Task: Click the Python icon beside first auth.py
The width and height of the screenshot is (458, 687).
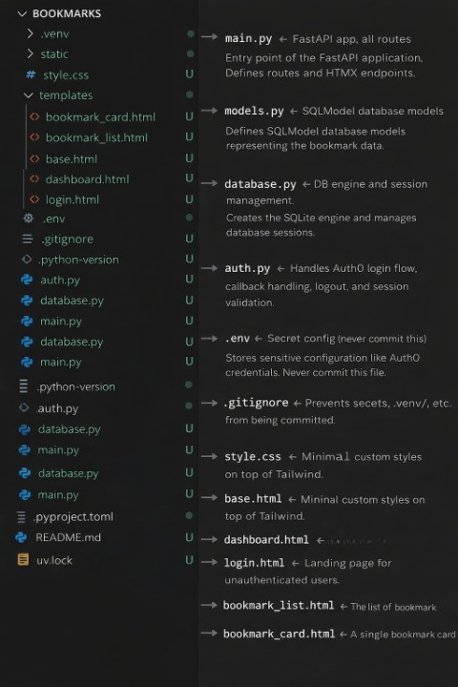Action: click(x=27, y=280)
